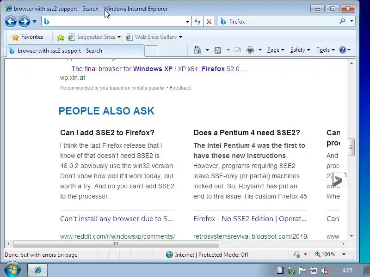Click Internet Explorer taskbar button
The image size is (370, 277).
click(38, 270)
